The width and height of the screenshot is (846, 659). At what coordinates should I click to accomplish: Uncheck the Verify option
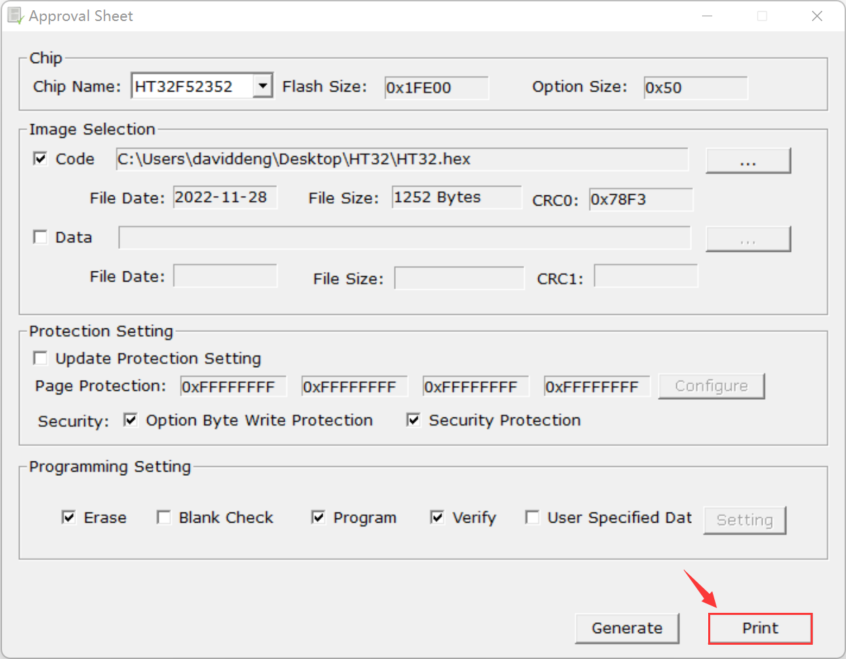(437, 518)
